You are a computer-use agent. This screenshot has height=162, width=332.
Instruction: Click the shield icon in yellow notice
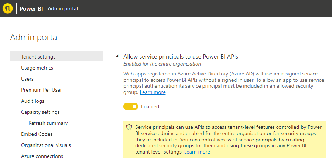(x=129, y=127)
